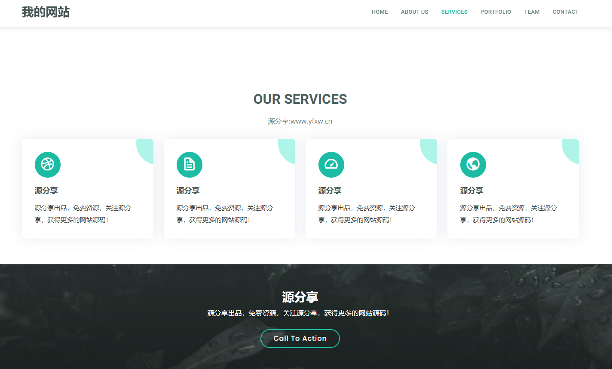Click the 我的网站 site logo
612x369 pixels.
point(46,12)
